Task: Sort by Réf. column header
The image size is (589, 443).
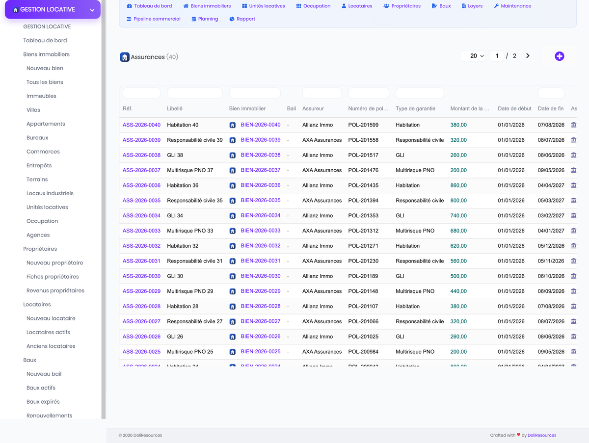Action: click(128, 108)
